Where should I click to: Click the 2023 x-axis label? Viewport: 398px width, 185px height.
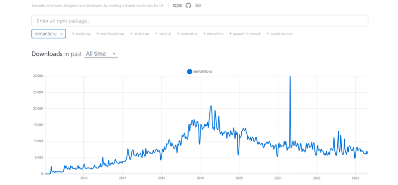pos(356,178)
